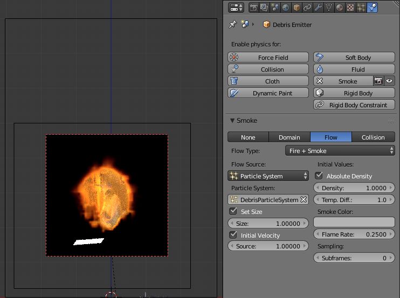Expand the breadcrumb arrow after scene icon
This screenshot has width=400, height=298.
(x=253, y=24)
